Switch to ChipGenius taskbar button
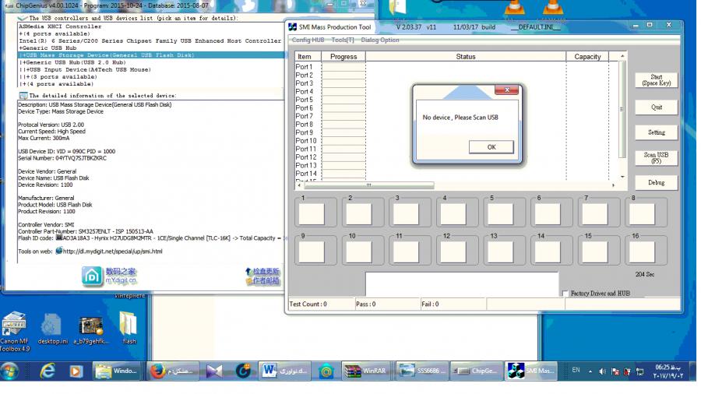Image resolution: width=701 pixels, height=394 pixels. [475, 371]
